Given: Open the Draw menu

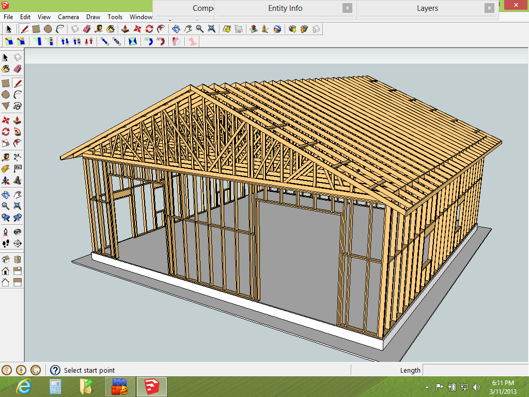Looking at the screenshot, I should [x=93, y=17].
